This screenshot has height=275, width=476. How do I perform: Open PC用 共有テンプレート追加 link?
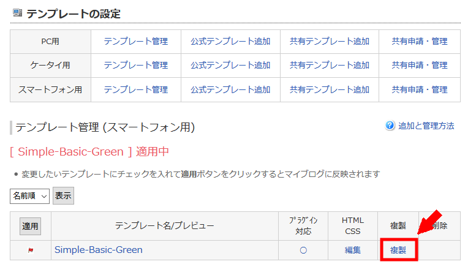tap(330, 41)
